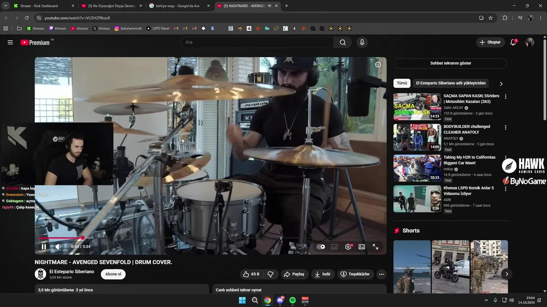Open YouTube account avatar menu
This screenshot has width=547, height=307.
(529, 42)
